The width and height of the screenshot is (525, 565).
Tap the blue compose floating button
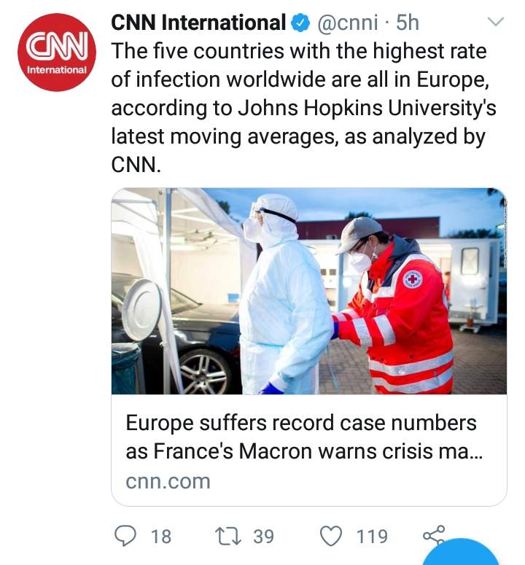pos(463,553)
